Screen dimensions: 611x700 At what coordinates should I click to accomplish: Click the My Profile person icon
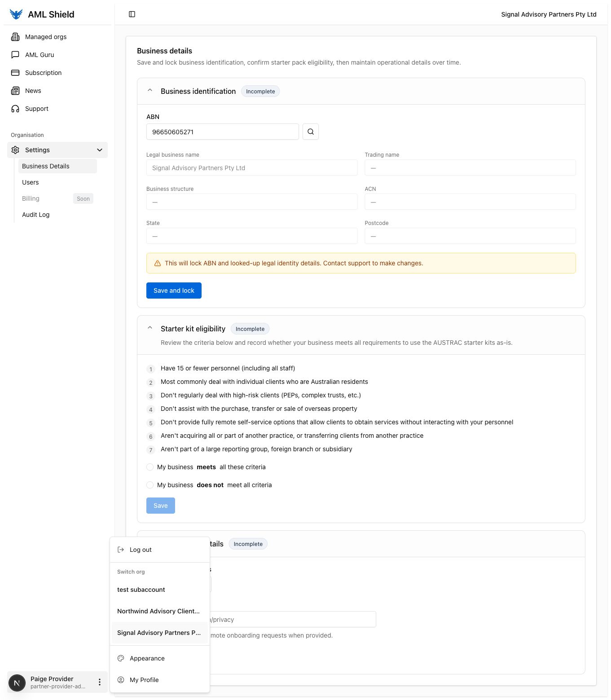tap(121, 680)
